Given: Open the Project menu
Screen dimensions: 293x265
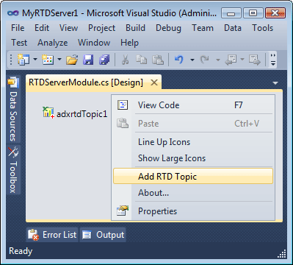Looking at the screenshot, I should coord(101,28).
